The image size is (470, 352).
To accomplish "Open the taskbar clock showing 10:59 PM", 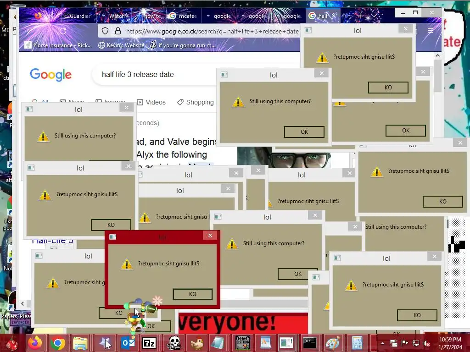I will click(x=450, y=343).
